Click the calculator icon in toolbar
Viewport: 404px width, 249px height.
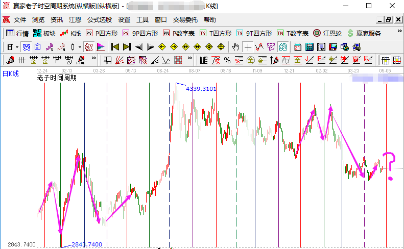[309, 47]
